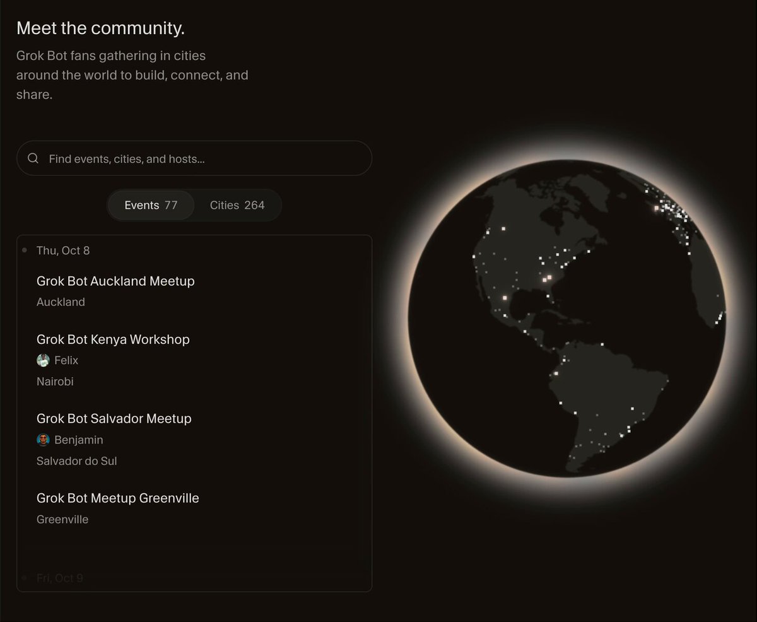This screenshot has height=622, width=757.
Task: Click host name Felix
Action: click(66, 360)
